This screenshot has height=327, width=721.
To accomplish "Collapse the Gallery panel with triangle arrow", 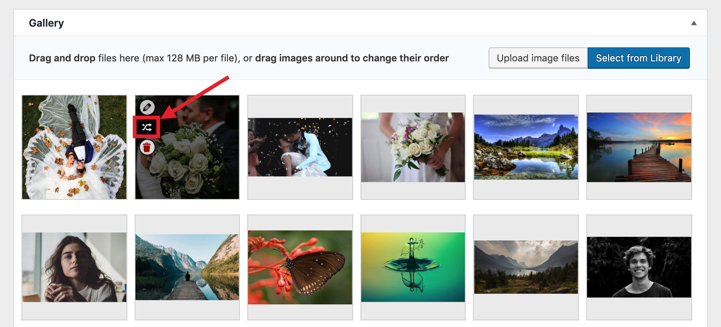I will [694, 23].
